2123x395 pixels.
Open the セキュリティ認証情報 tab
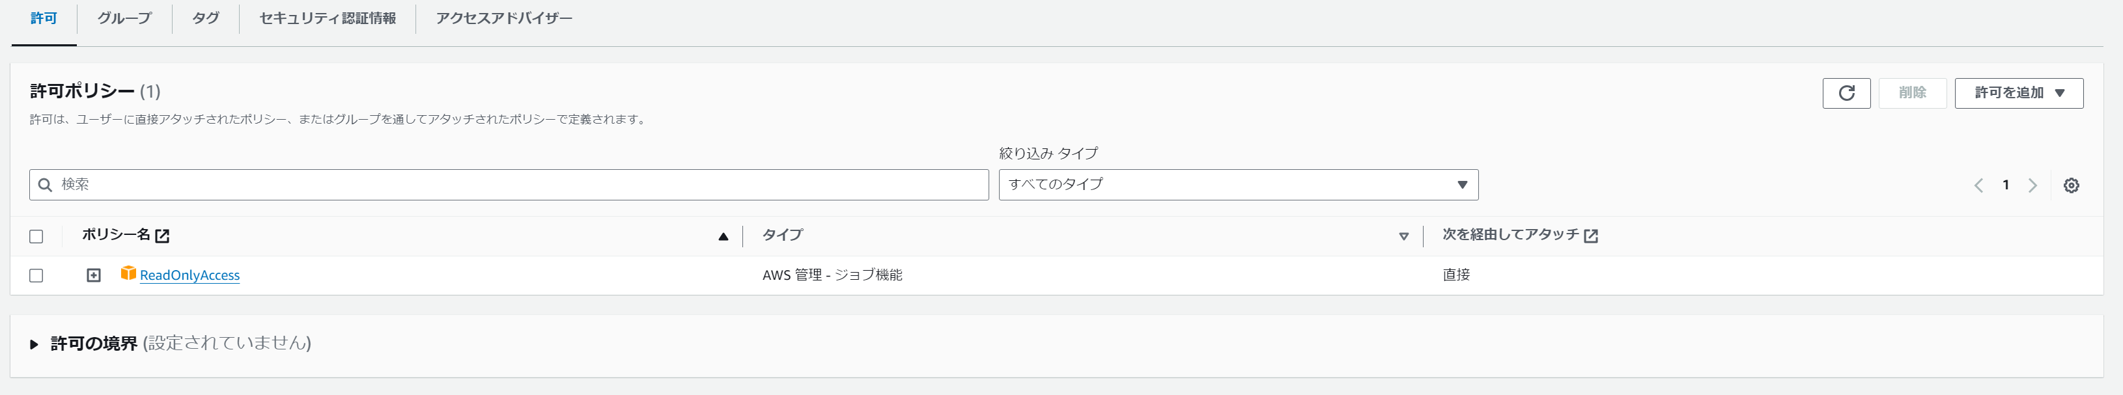[330, 18]
